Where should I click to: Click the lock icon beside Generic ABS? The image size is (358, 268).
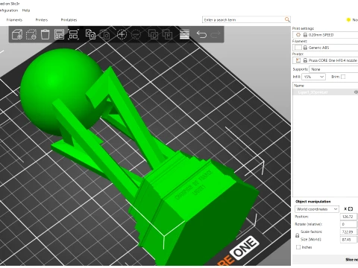[x=305, y=48]
